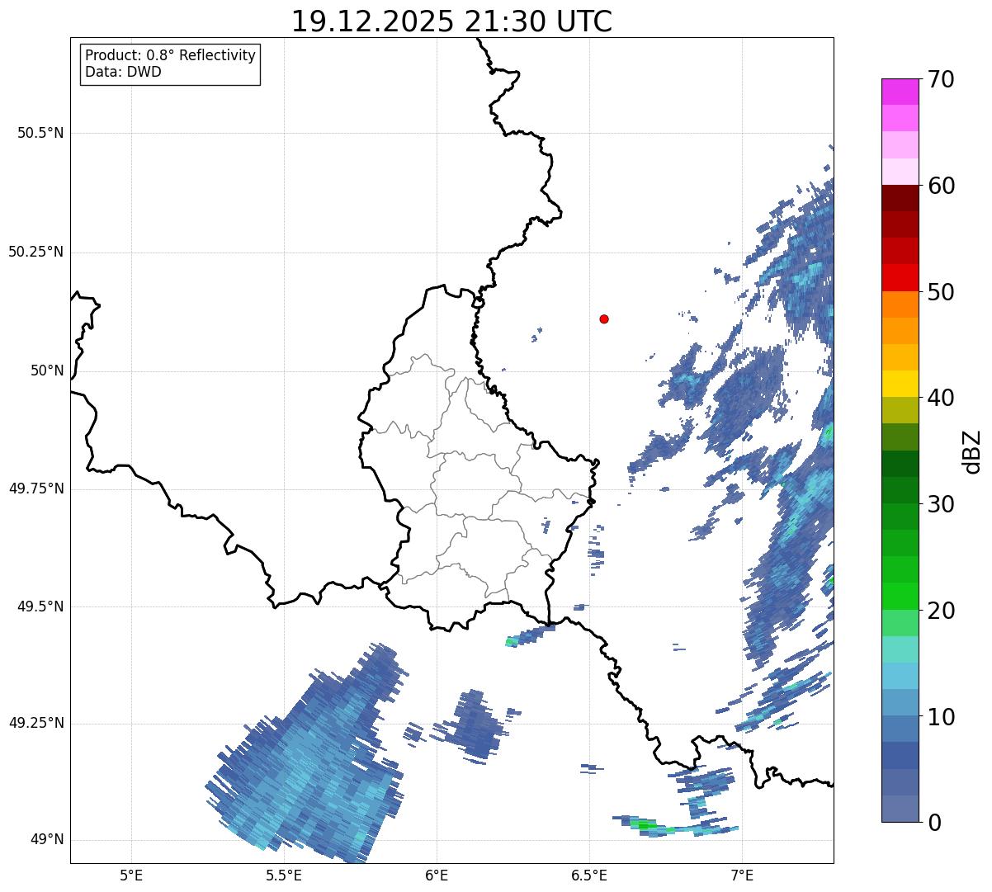This screenshot has height=892, width=992.
Task: Click the 50.25°N latitude label
Action: point(35,252)
